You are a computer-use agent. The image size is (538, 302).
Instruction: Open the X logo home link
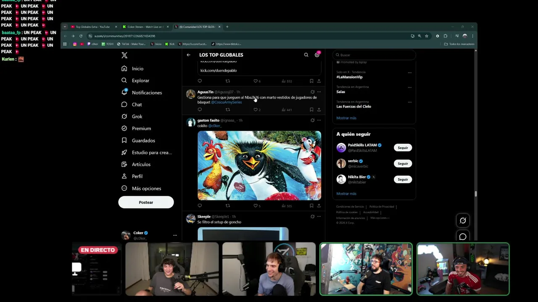coord(124,55)
